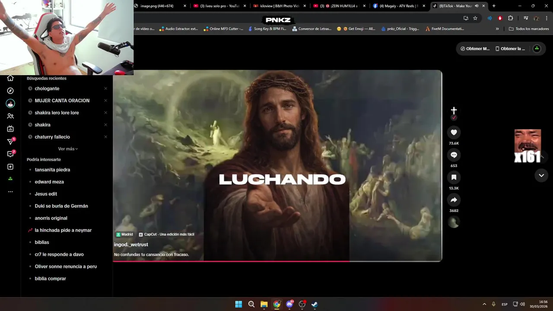Open File Explorer from the taskbar

[x=264, y=304]
